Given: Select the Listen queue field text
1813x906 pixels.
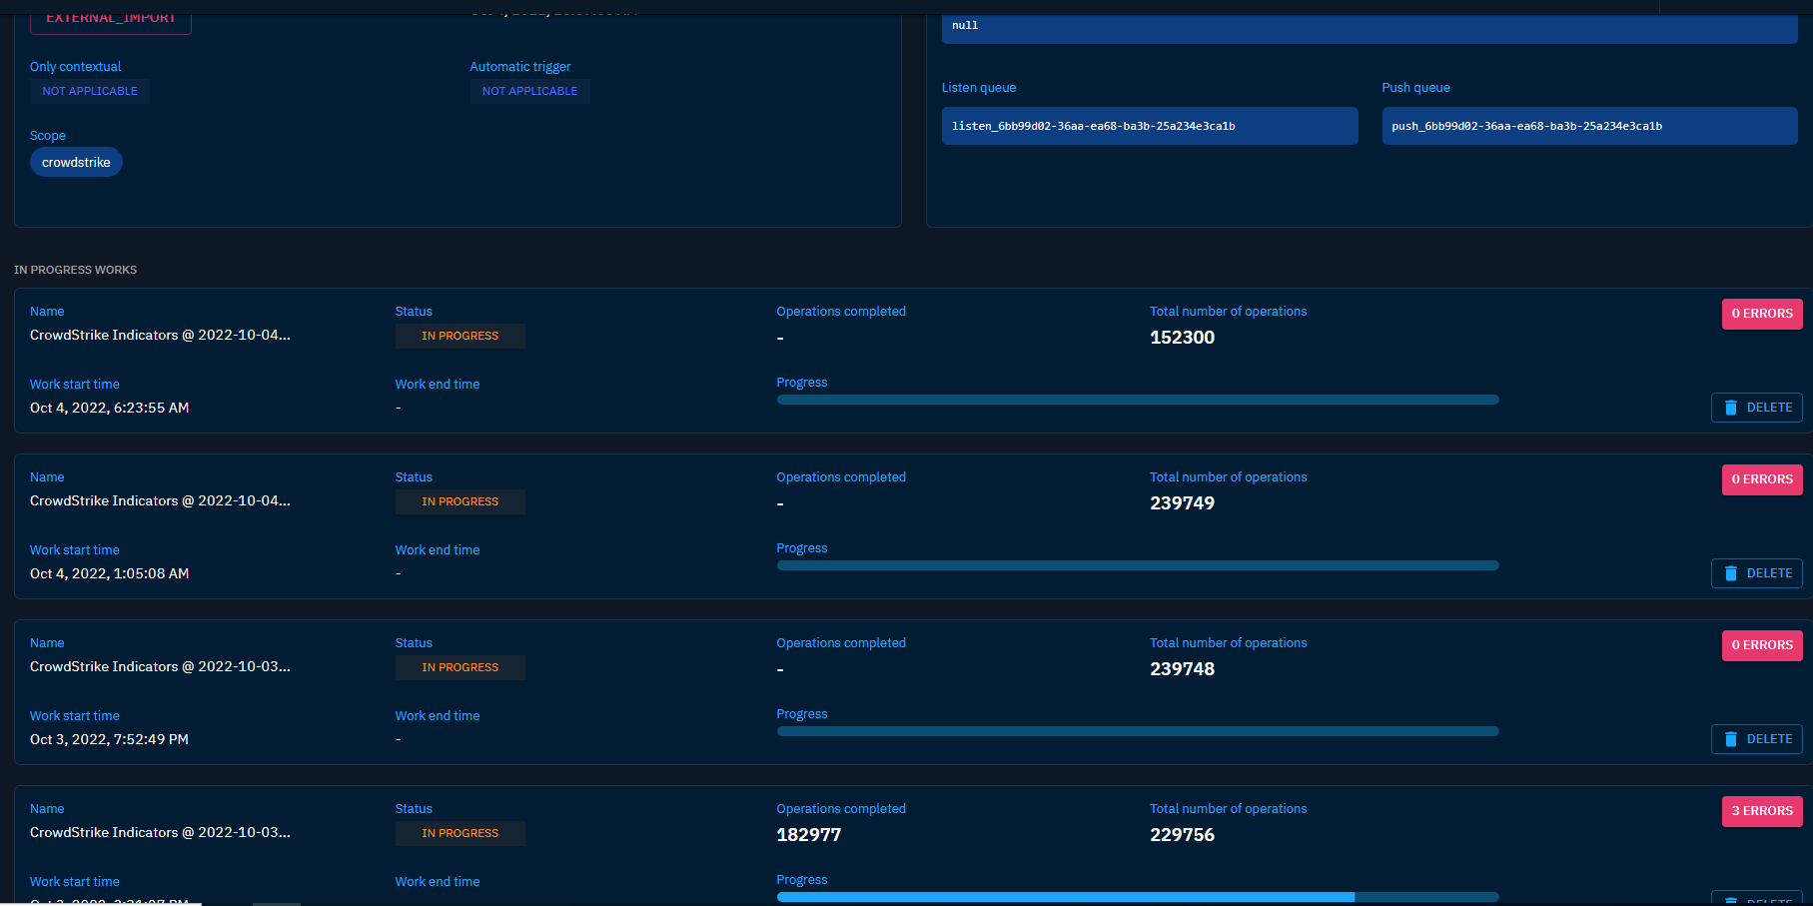Looking at the screenshot, I should tap(1149, 126).
